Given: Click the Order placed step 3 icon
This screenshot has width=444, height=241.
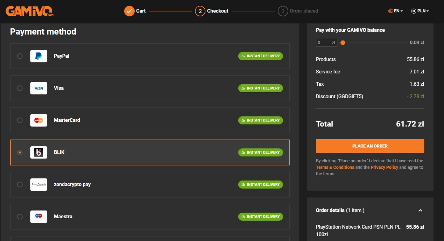Looking at the screenshot, I should pos(283,11).
